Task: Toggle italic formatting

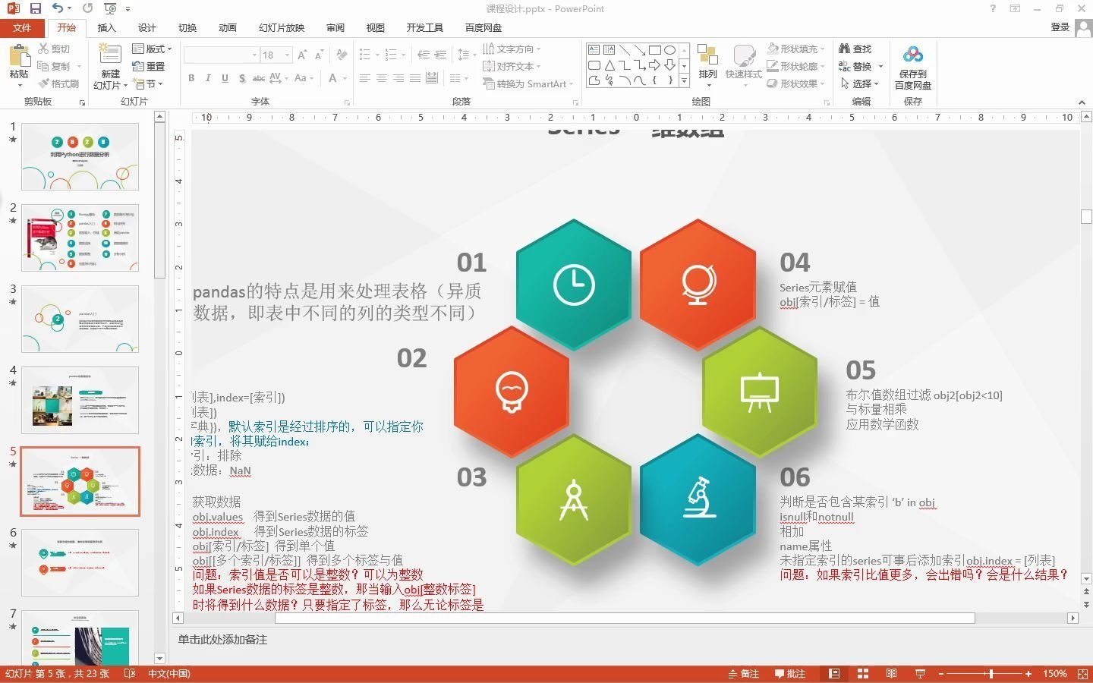Action: click(x=208, y=77)
